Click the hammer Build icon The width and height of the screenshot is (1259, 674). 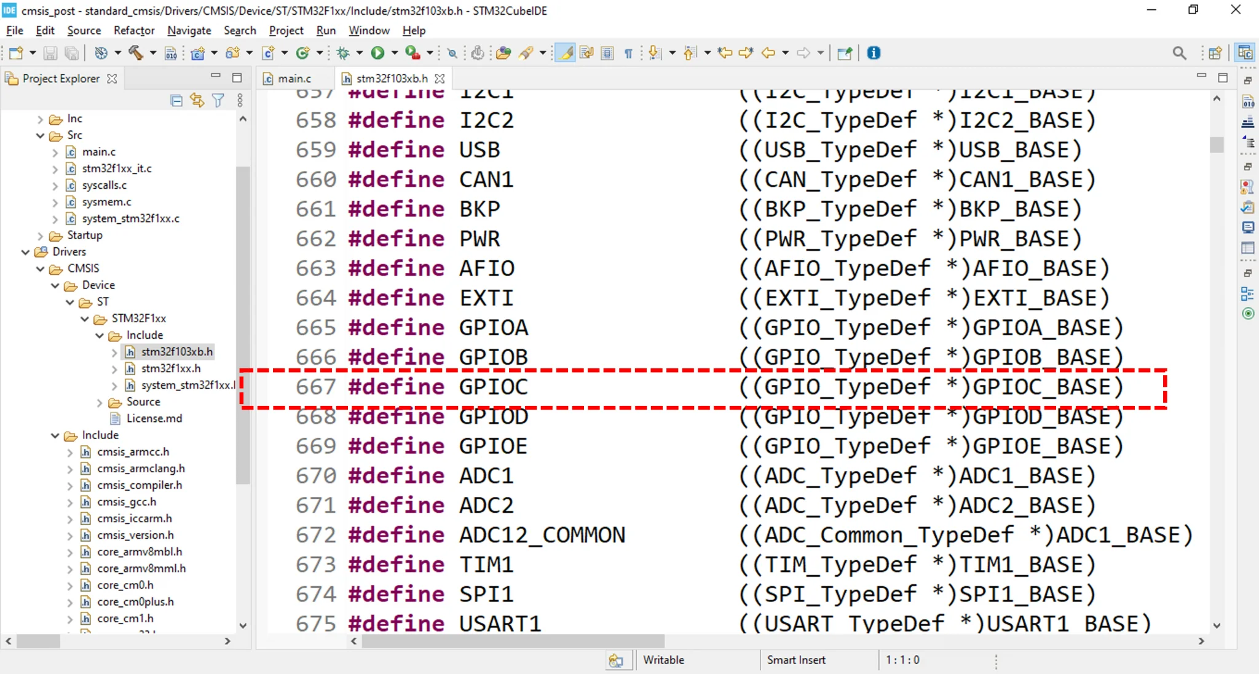pyautogui.click(x=136, y=53)
